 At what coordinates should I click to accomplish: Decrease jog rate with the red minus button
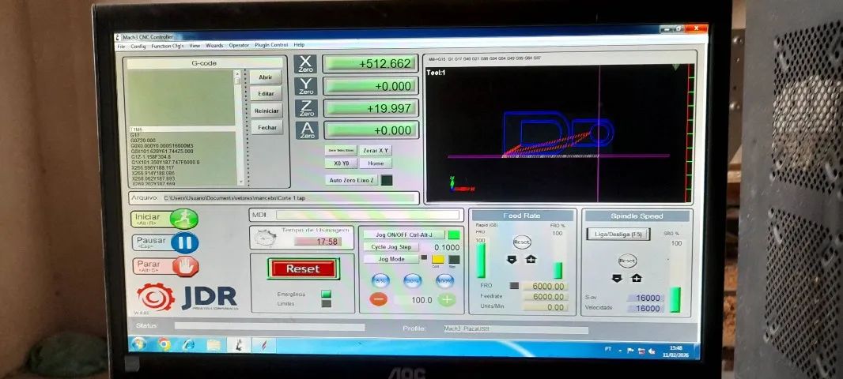point(379,299)
